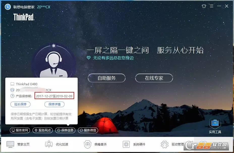Switch to 病毒查杀 antivirus tab
The image size is (234, 153).
95,144
